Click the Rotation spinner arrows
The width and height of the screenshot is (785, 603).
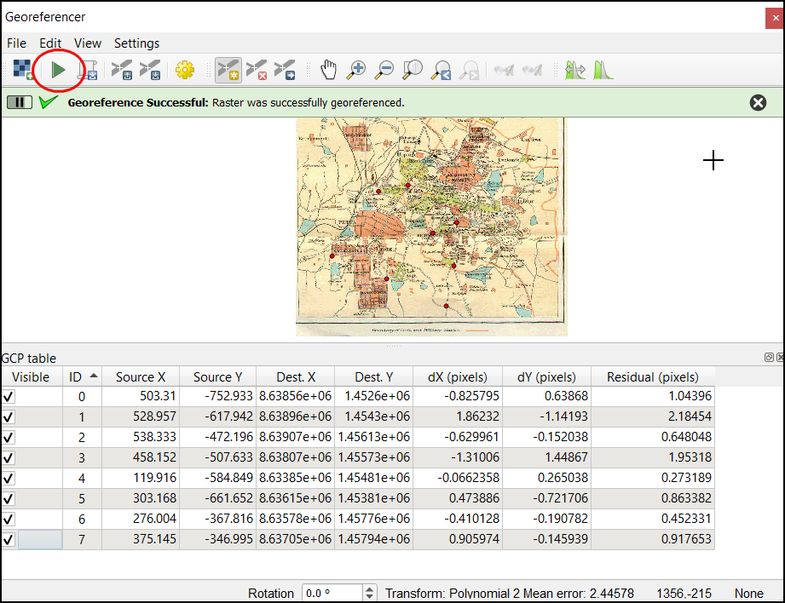369,593
